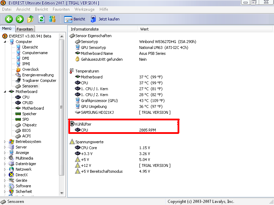The width and height of the screenshot is (274, 205).
Task: Click the Bericht report toolbar button
Action: point(75,19)
